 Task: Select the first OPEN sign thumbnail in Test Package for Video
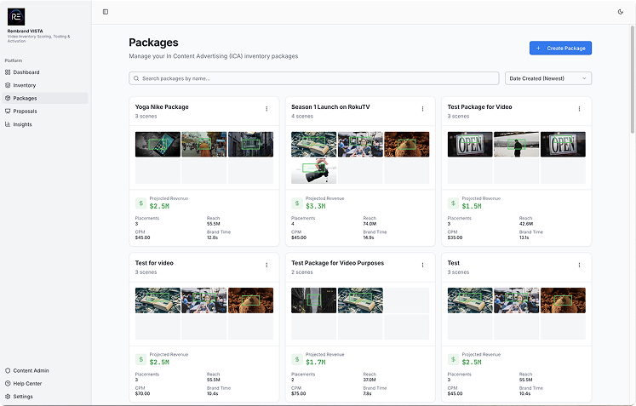point(470,144)
